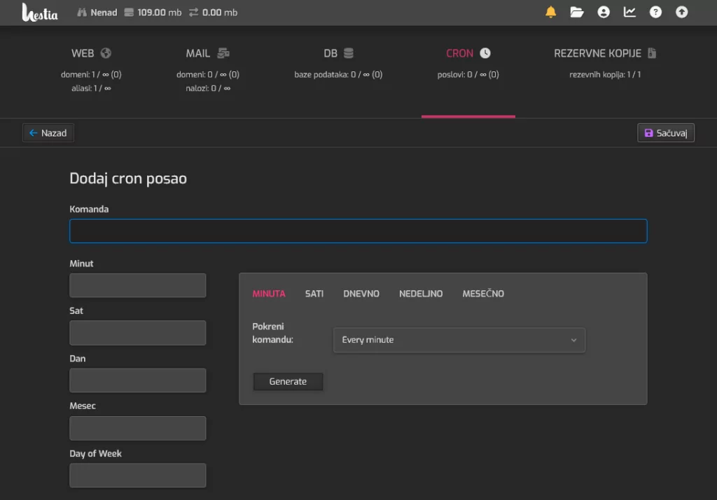Click the CRON clock icon
The width and height of the screenshot is (717, 500).
[485, 53]
